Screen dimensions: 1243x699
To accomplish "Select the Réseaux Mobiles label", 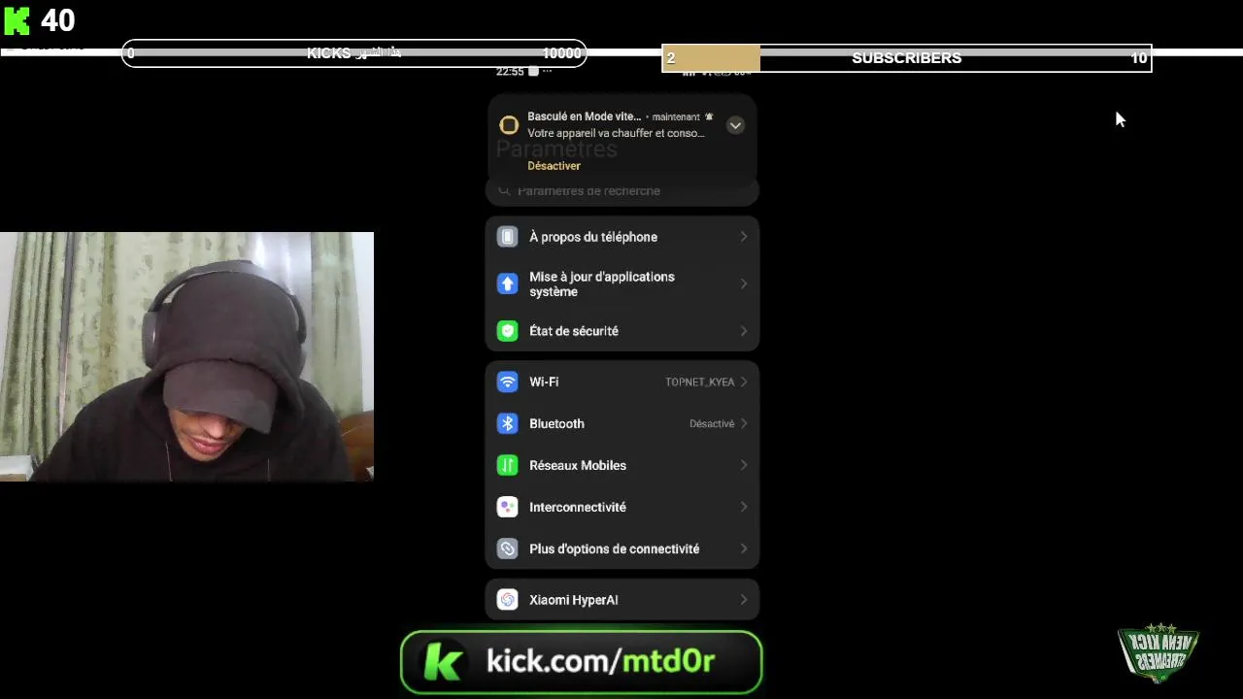I will pos(578,465).
